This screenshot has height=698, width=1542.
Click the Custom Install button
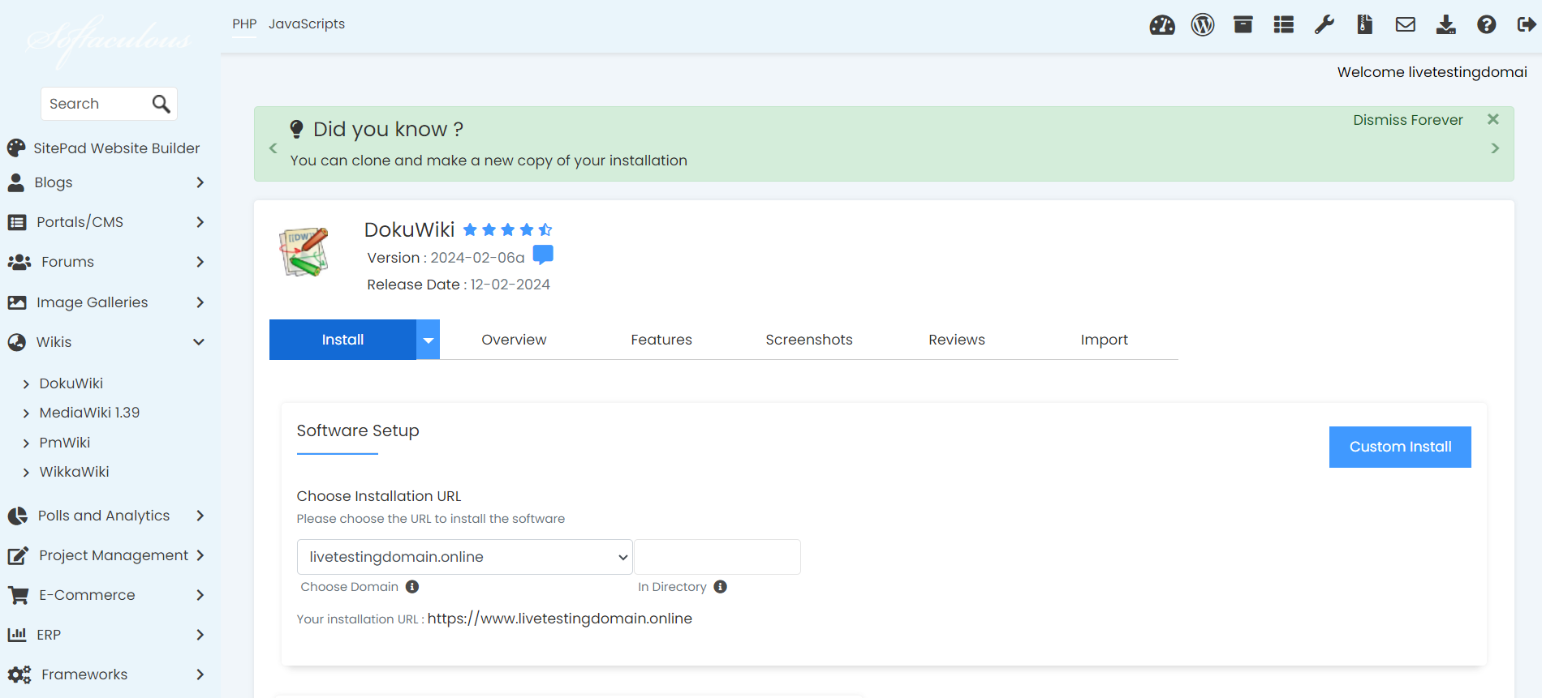[1400, 447]
